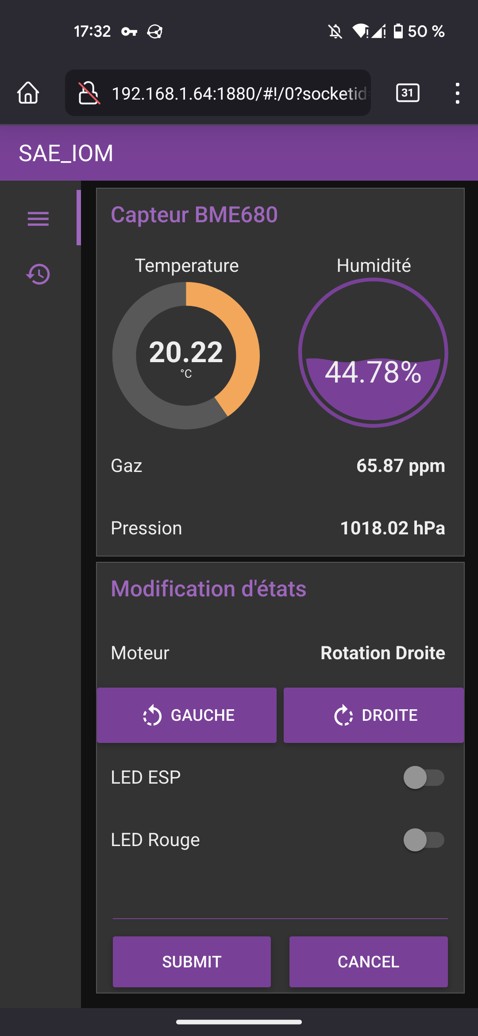This screenshot has width=478, height=1036.
Task: Tap the Temperature donut gauge
Action: coord(186,356)
